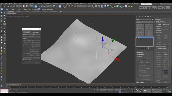Open the Help menu
Viewport: 172px width, 96px height.
128,4
